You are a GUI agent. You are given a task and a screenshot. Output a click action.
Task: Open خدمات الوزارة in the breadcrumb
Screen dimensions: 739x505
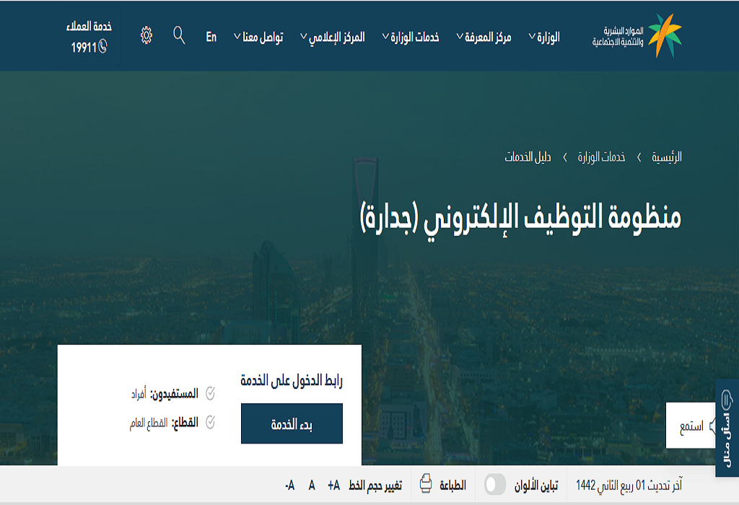coord(601,157)
